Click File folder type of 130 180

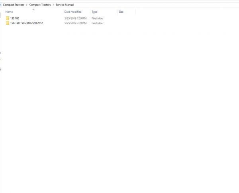(98, 18)
